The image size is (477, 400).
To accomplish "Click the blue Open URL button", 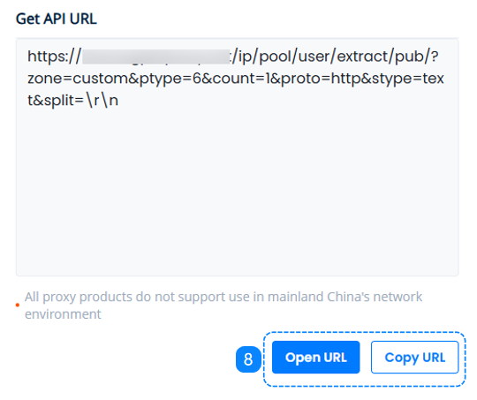I will pyautogui.click(x=315, y=357).
